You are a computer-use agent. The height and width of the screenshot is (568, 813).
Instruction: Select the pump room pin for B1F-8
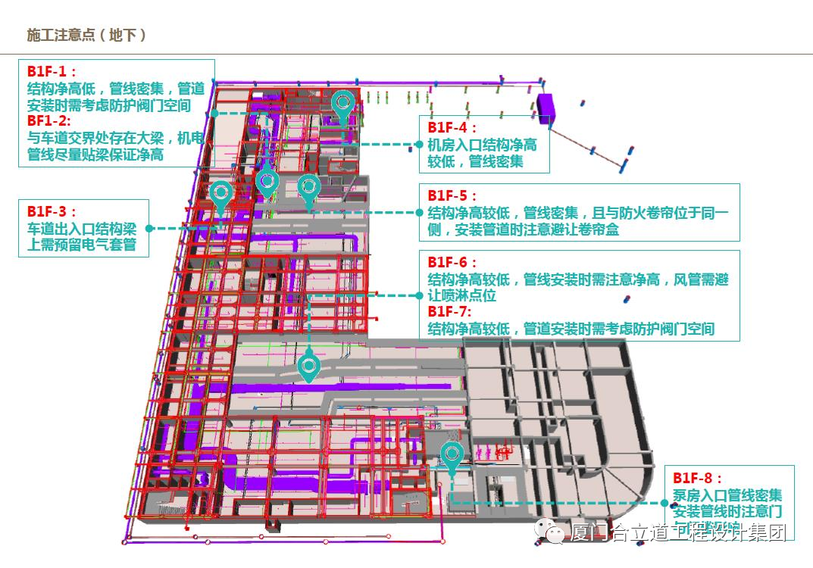pyautogui.click(x=452, y=455)
